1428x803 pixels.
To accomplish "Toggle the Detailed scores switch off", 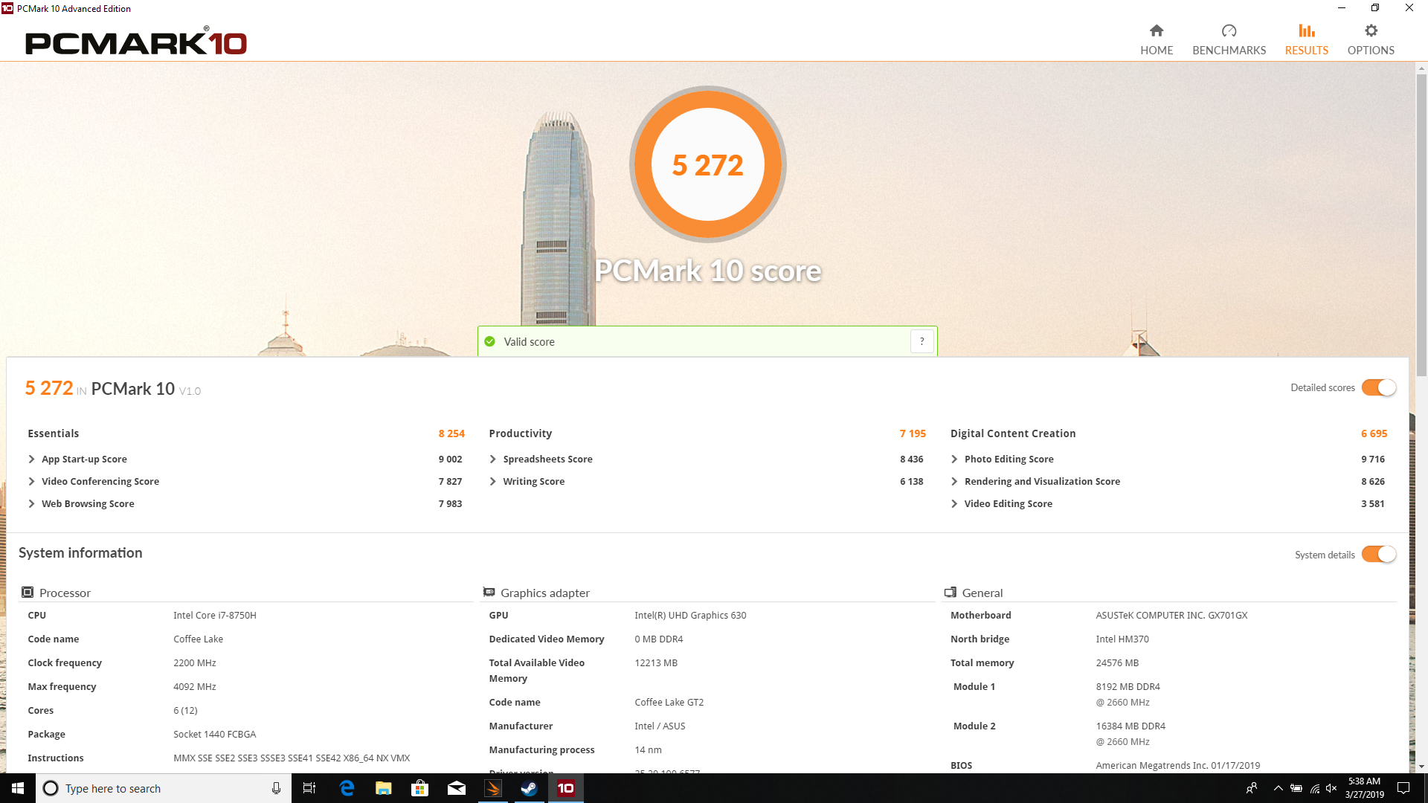I will 1378,387.
